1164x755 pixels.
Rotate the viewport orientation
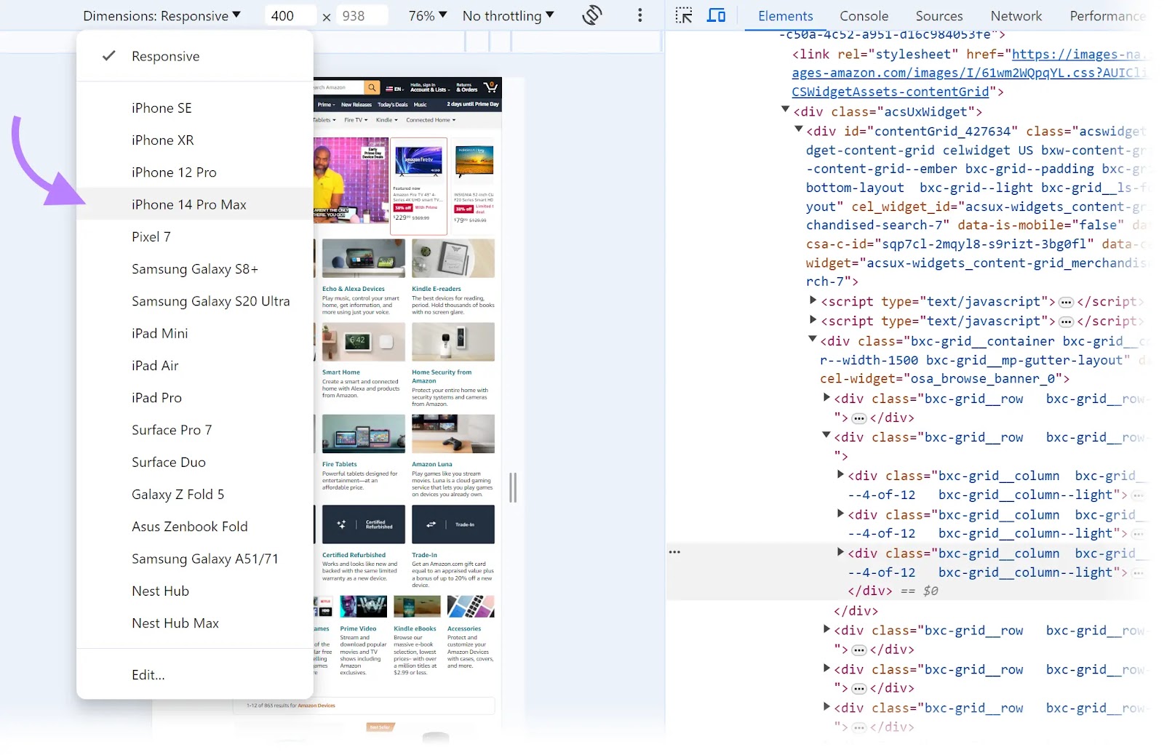point(592,15)
